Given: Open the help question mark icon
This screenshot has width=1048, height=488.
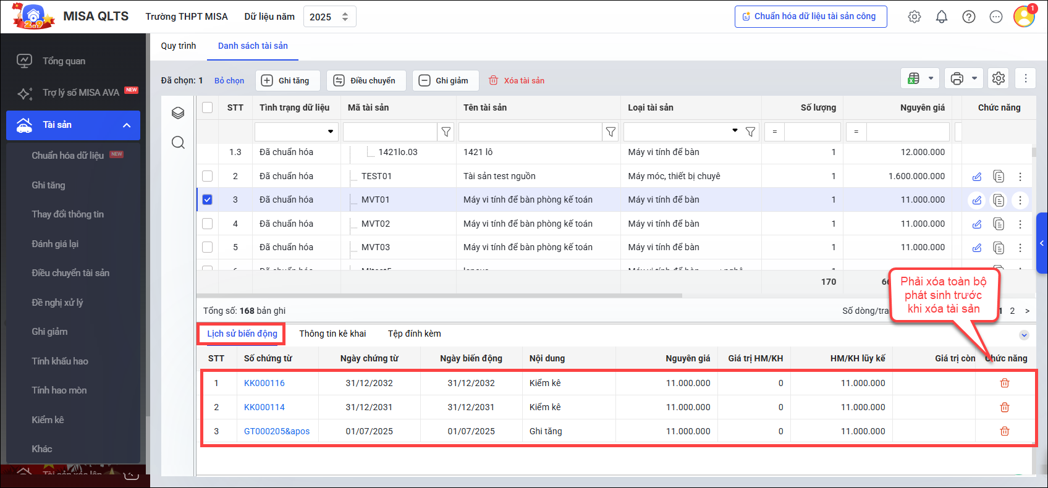Looking at the screenshot, I should point(968,17).
